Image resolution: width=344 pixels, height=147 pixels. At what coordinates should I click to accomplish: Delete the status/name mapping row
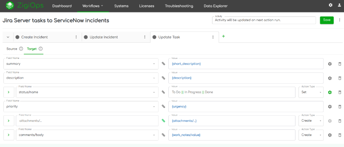point(340,92)
